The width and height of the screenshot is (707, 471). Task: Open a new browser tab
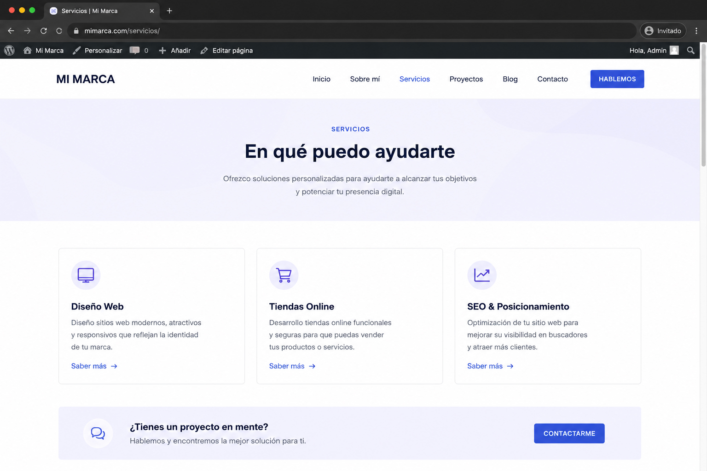click(x=169, y=11)
